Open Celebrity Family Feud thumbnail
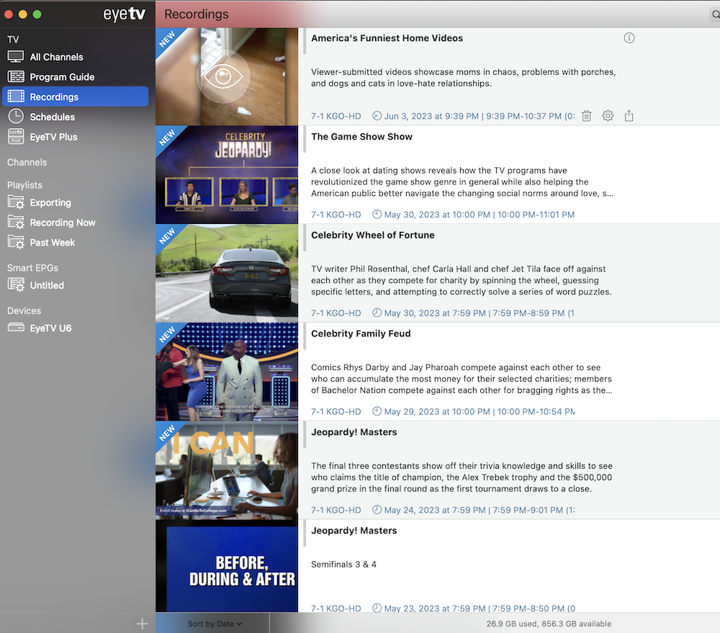The image size is (720, 633). tap(226, 372)
